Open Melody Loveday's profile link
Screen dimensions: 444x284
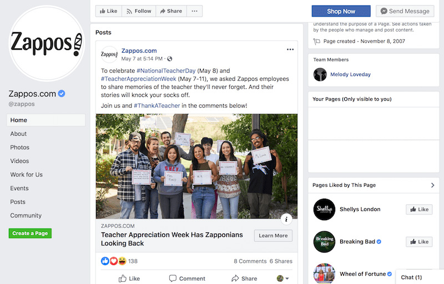(350, 74)
